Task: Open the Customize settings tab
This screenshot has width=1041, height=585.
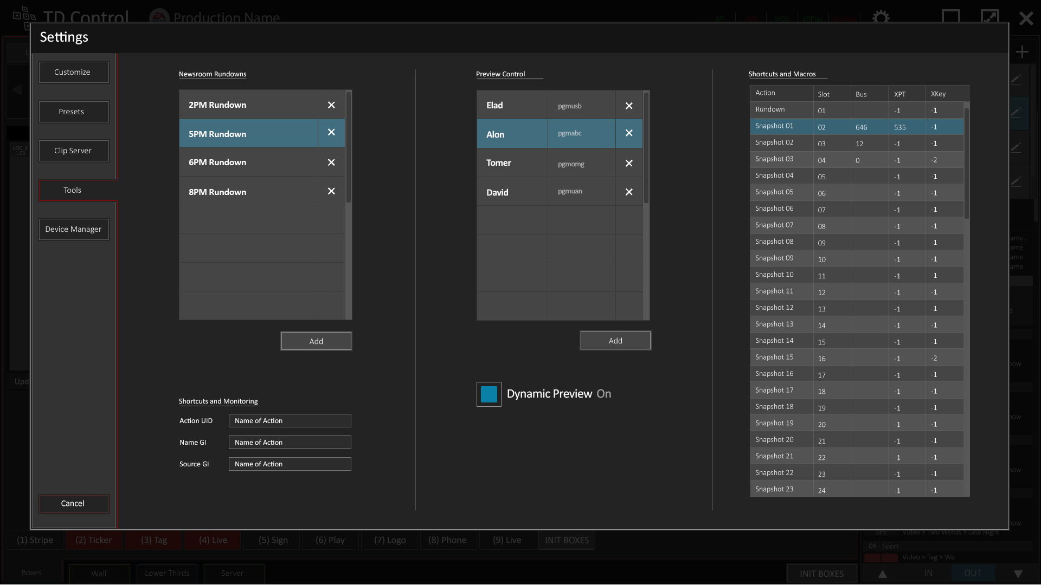Action: tap(74, 73)
